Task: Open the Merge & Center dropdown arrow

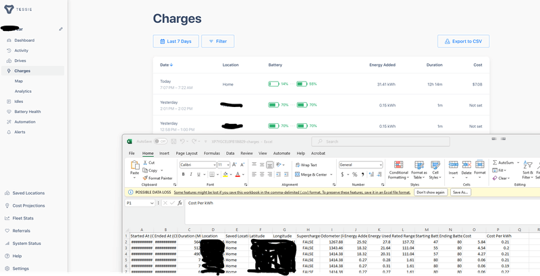Action: click(x=331, y=175)
